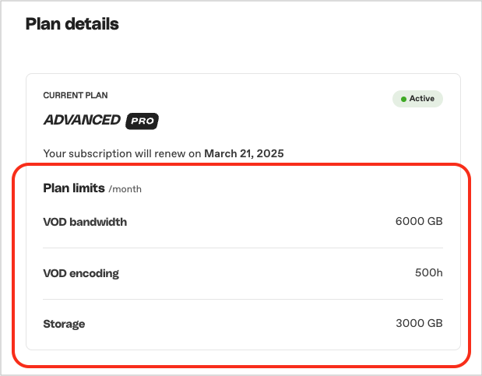Click the /month label

(125, 189)
